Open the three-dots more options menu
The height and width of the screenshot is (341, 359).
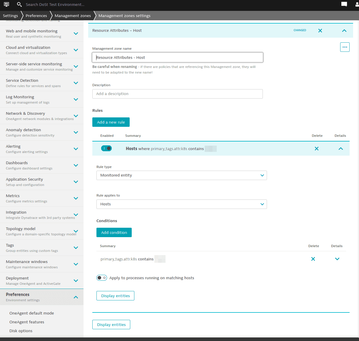345,47
